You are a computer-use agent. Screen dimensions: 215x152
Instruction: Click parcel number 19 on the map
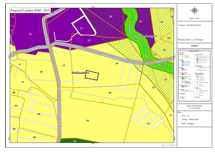87,121
